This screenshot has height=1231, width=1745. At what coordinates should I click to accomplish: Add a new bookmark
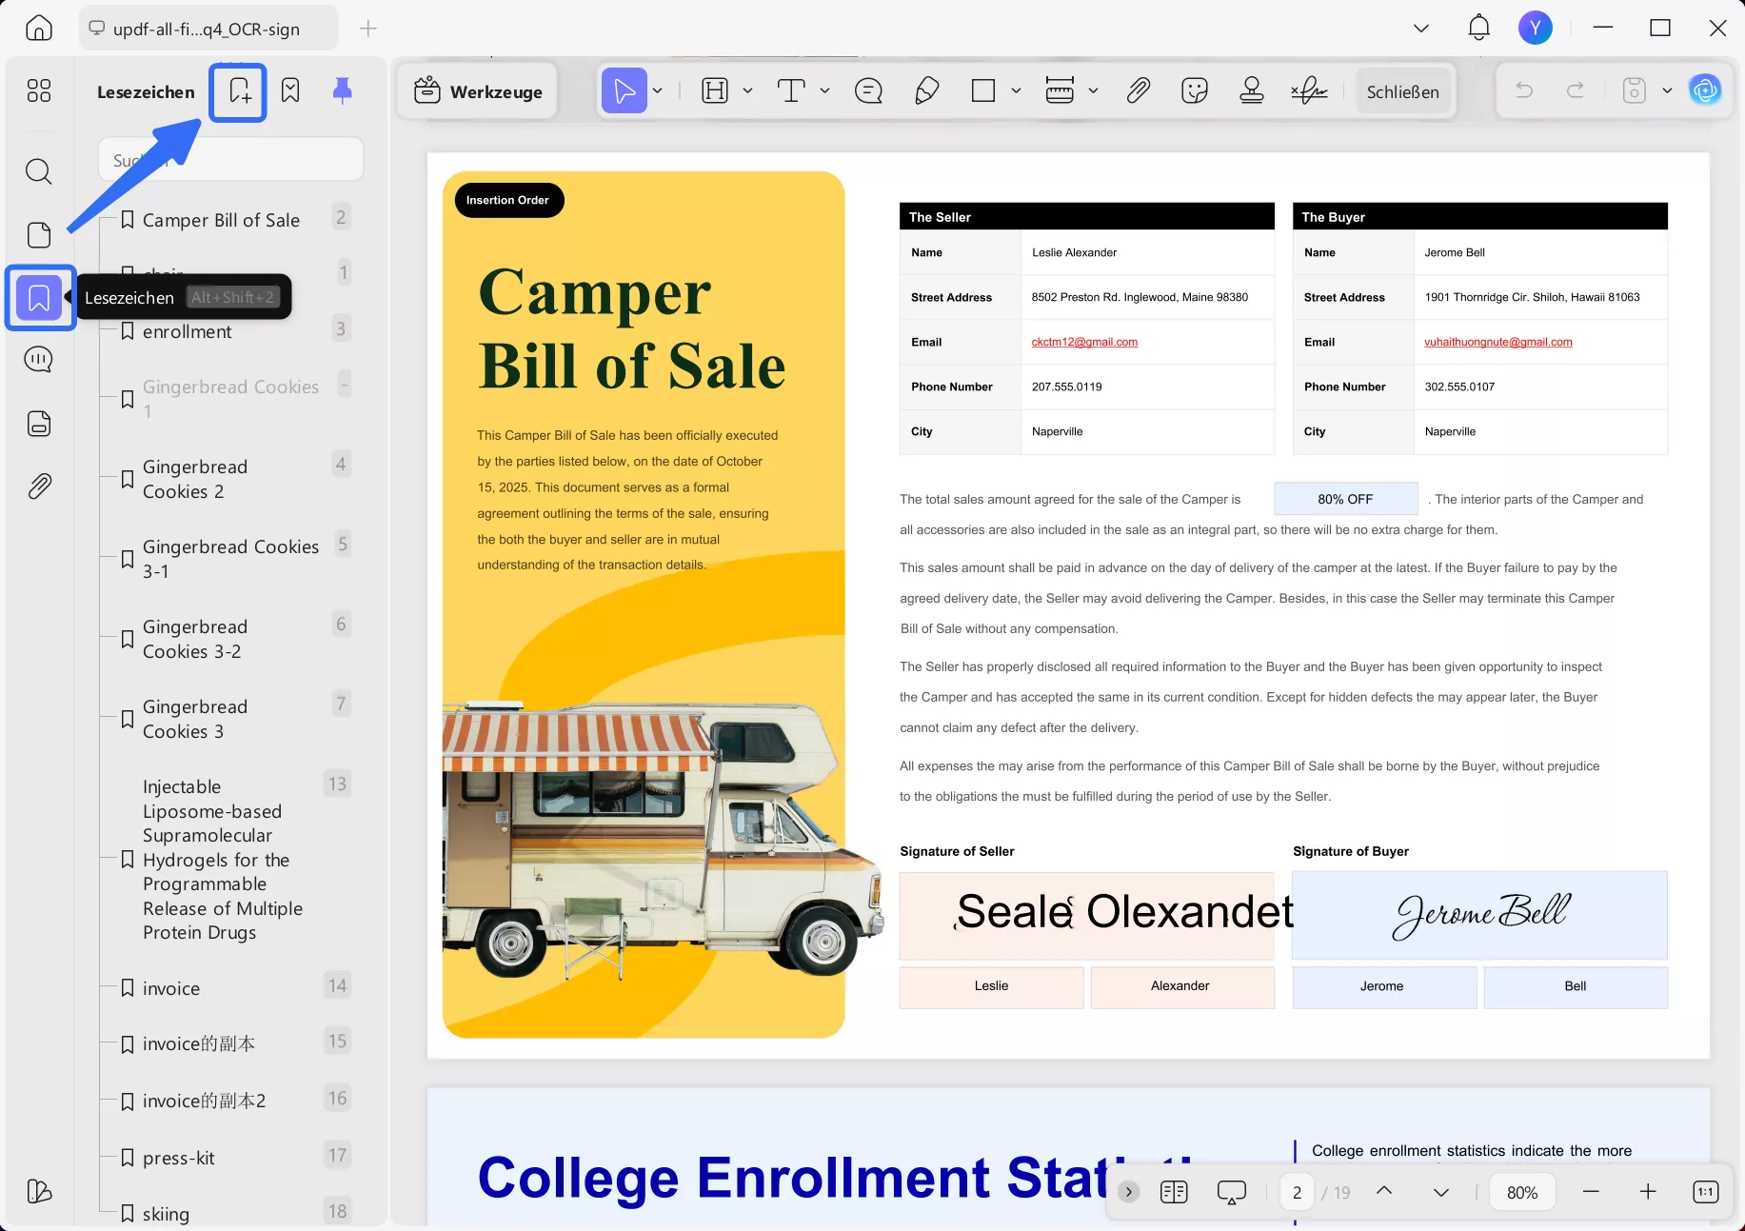pyautogui.click(x=238, y=91)
